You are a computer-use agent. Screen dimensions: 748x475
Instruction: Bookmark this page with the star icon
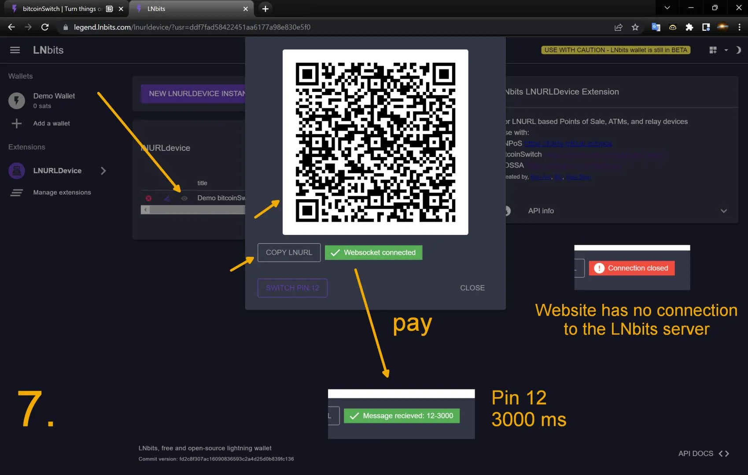coord(635,27)
